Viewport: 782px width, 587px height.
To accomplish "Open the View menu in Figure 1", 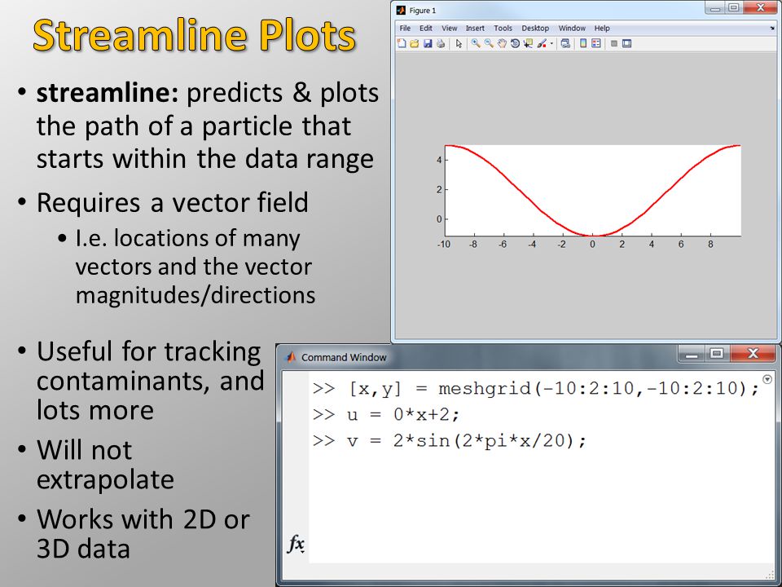I will 450,29.
